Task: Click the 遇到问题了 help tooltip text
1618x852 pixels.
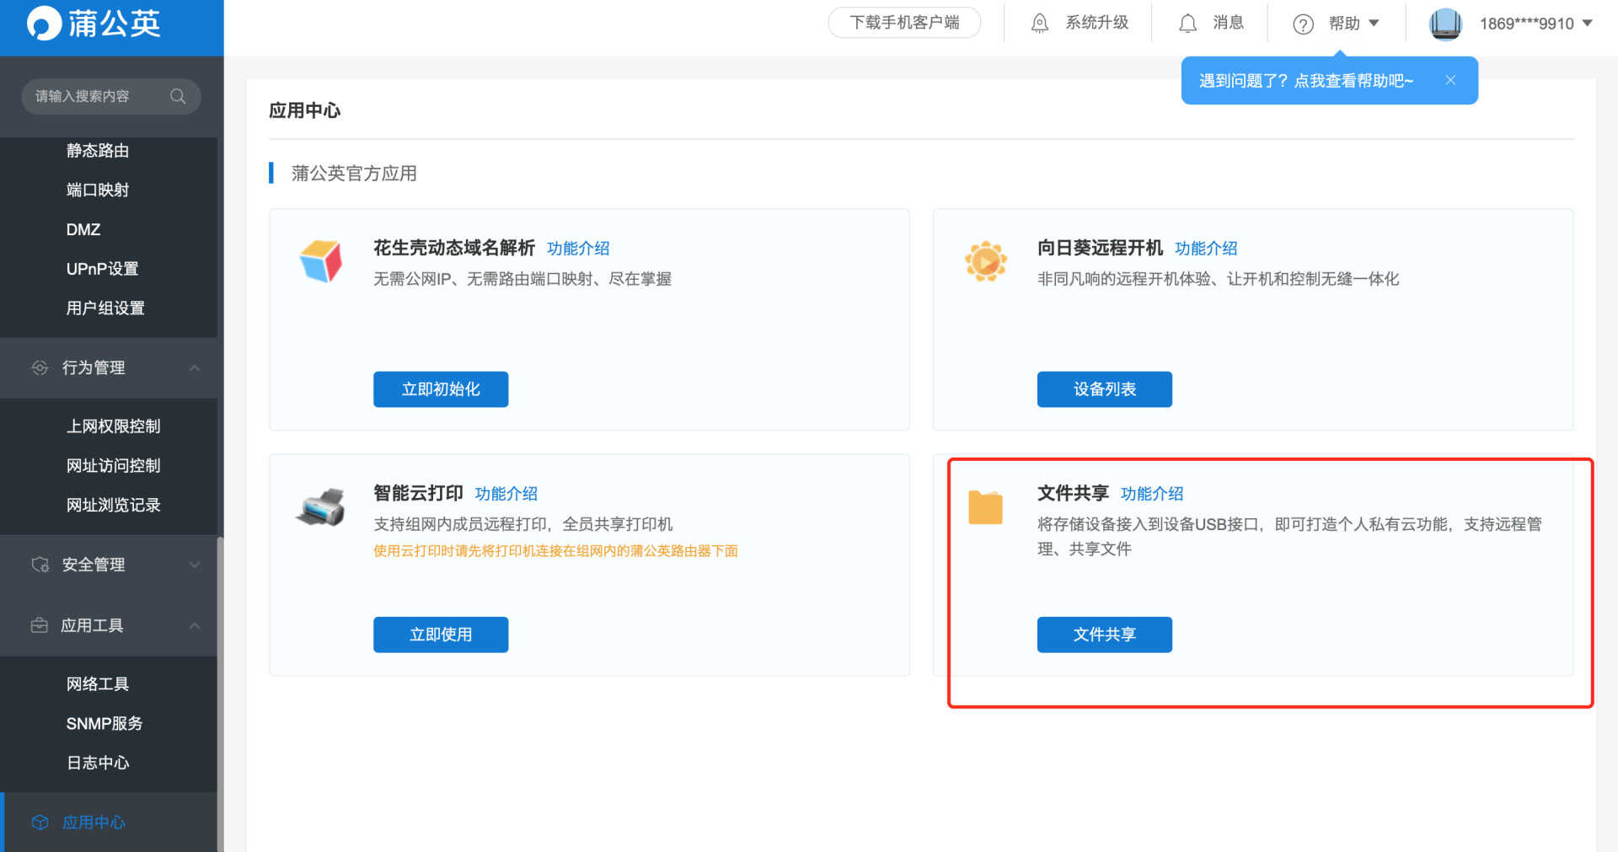Action: (1306, 81)
